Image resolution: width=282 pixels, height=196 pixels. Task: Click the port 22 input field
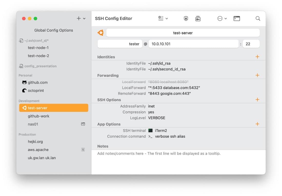click(251, 44)
